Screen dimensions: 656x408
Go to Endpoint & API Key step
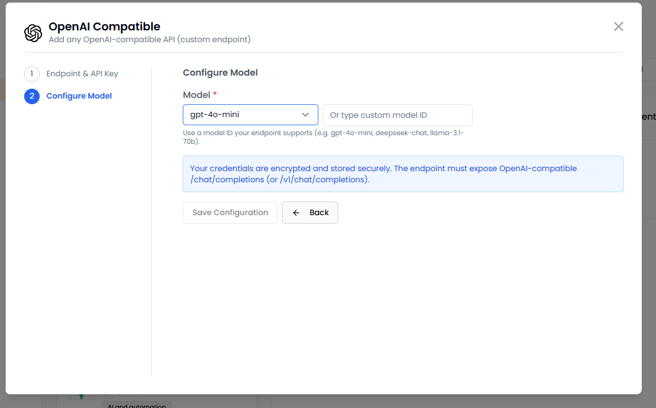click(82, 74)
